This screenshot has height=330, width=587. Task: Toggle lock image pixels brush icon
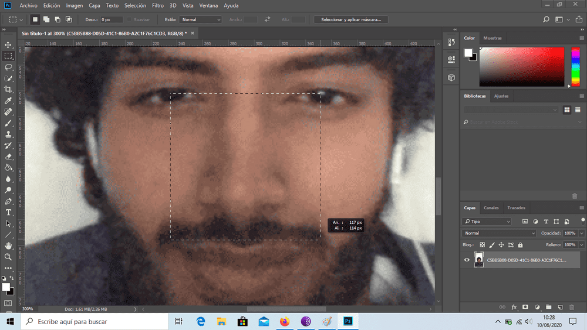(x=492, y=245)
